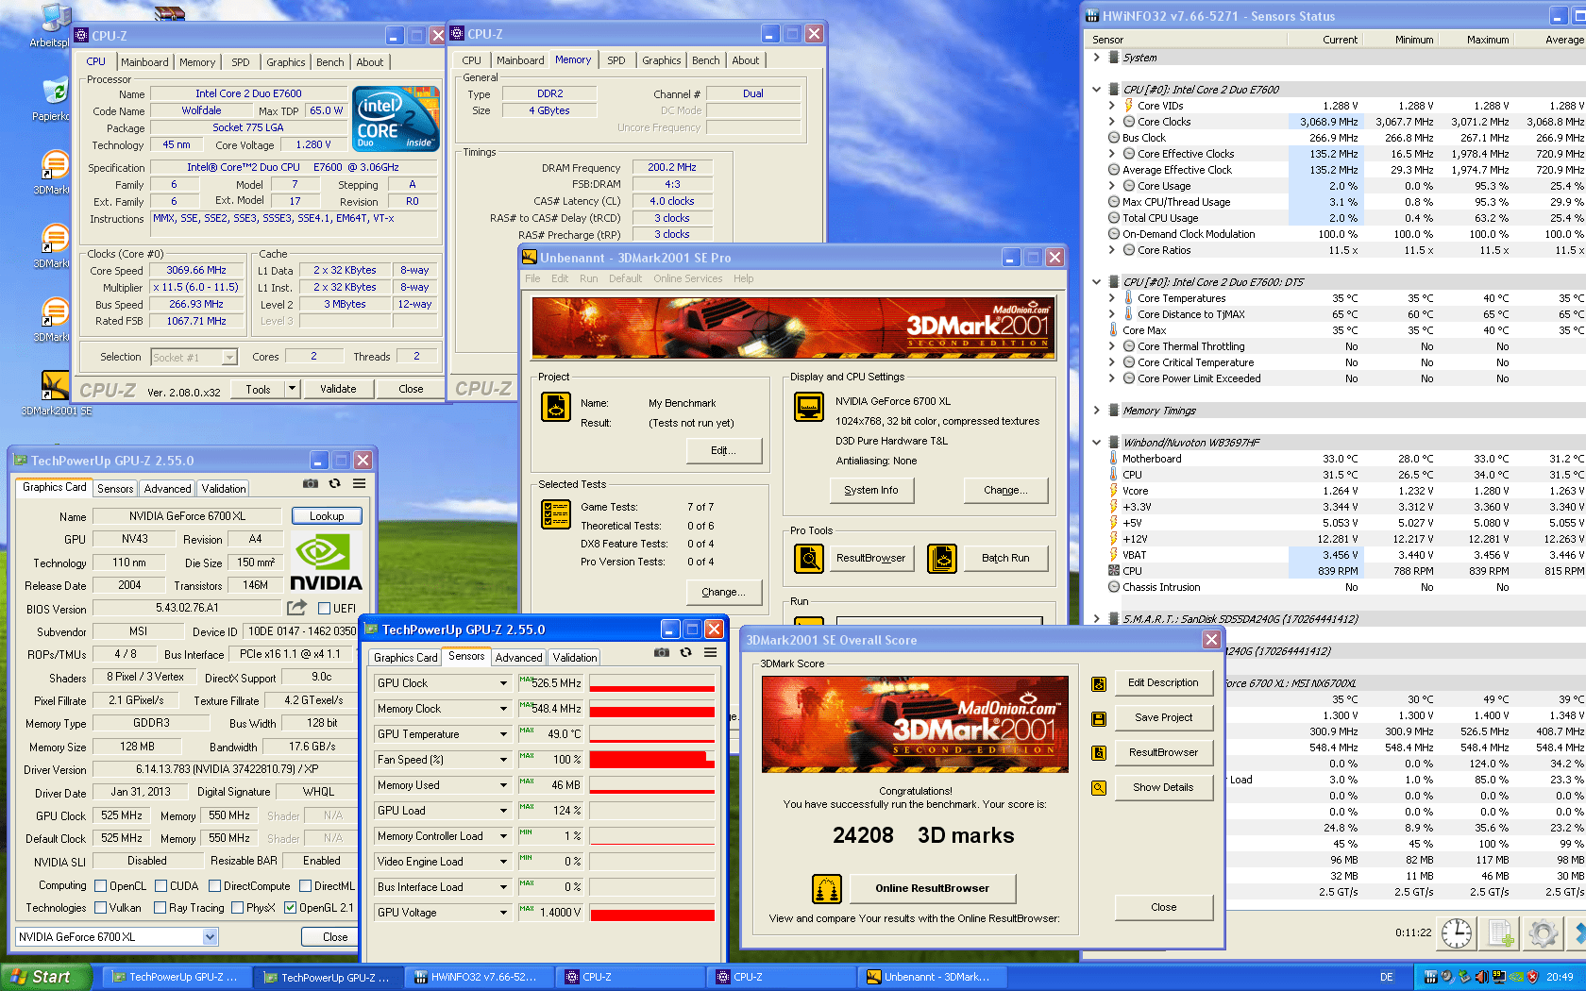Click the Validate button in CPU-Z

[338, 389]
